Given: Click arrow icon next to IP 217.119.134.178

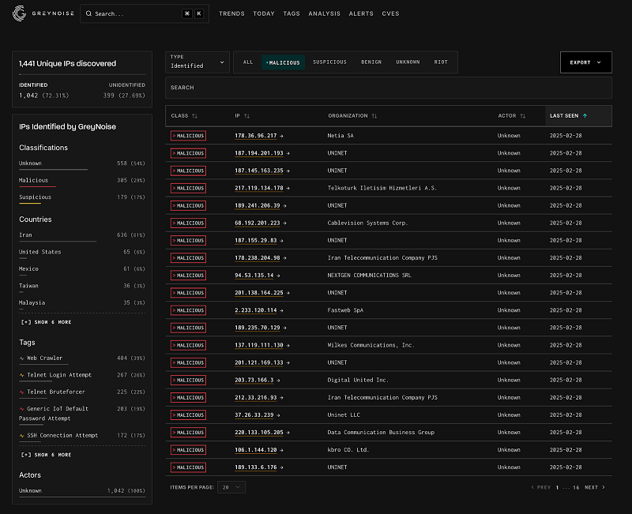Looking at the screenshot, I should [288, 189].
